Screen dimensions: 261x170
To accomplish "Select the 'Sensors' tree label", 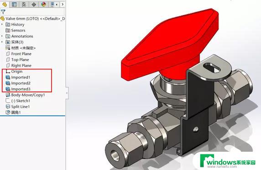I will tap(18, 30).
